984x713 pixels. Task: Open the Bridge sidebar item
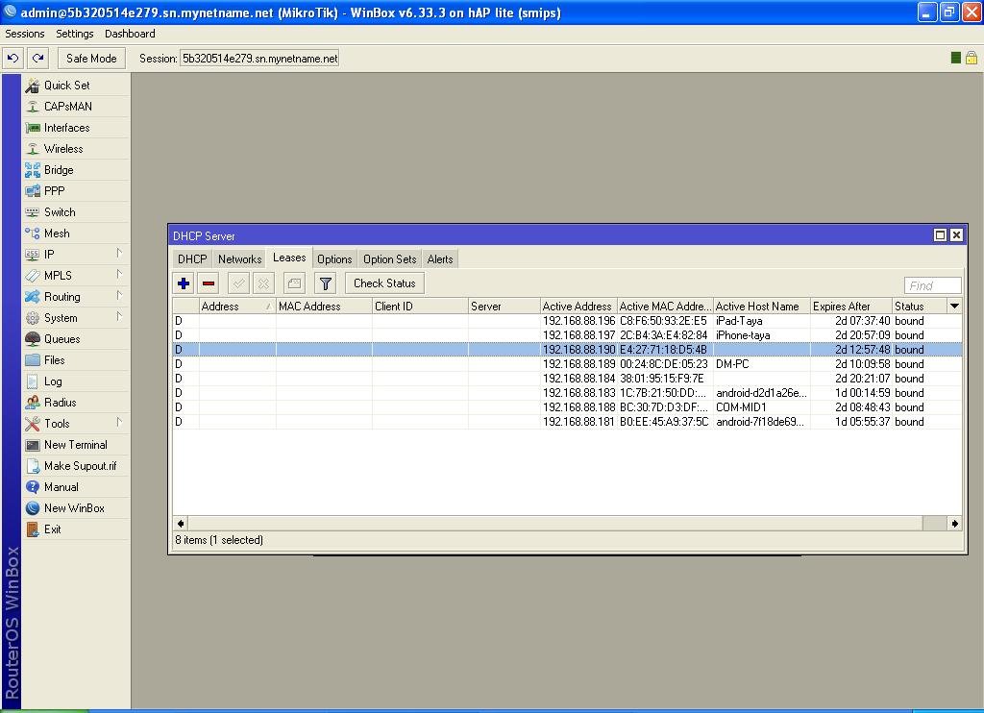coord(59,170)
